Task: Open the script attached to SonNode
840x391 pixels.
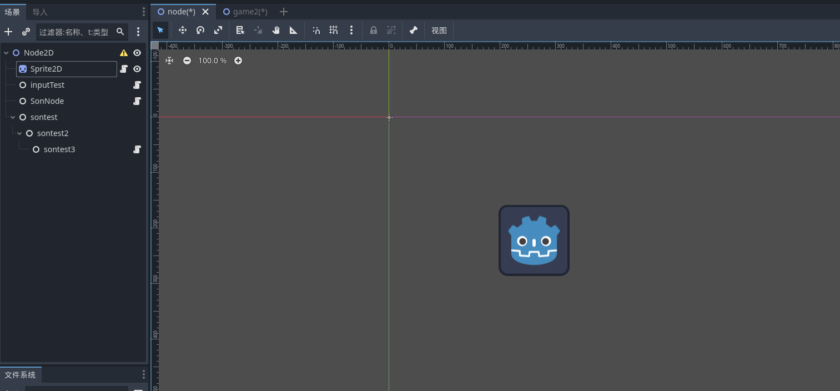Action: point(137,101)
